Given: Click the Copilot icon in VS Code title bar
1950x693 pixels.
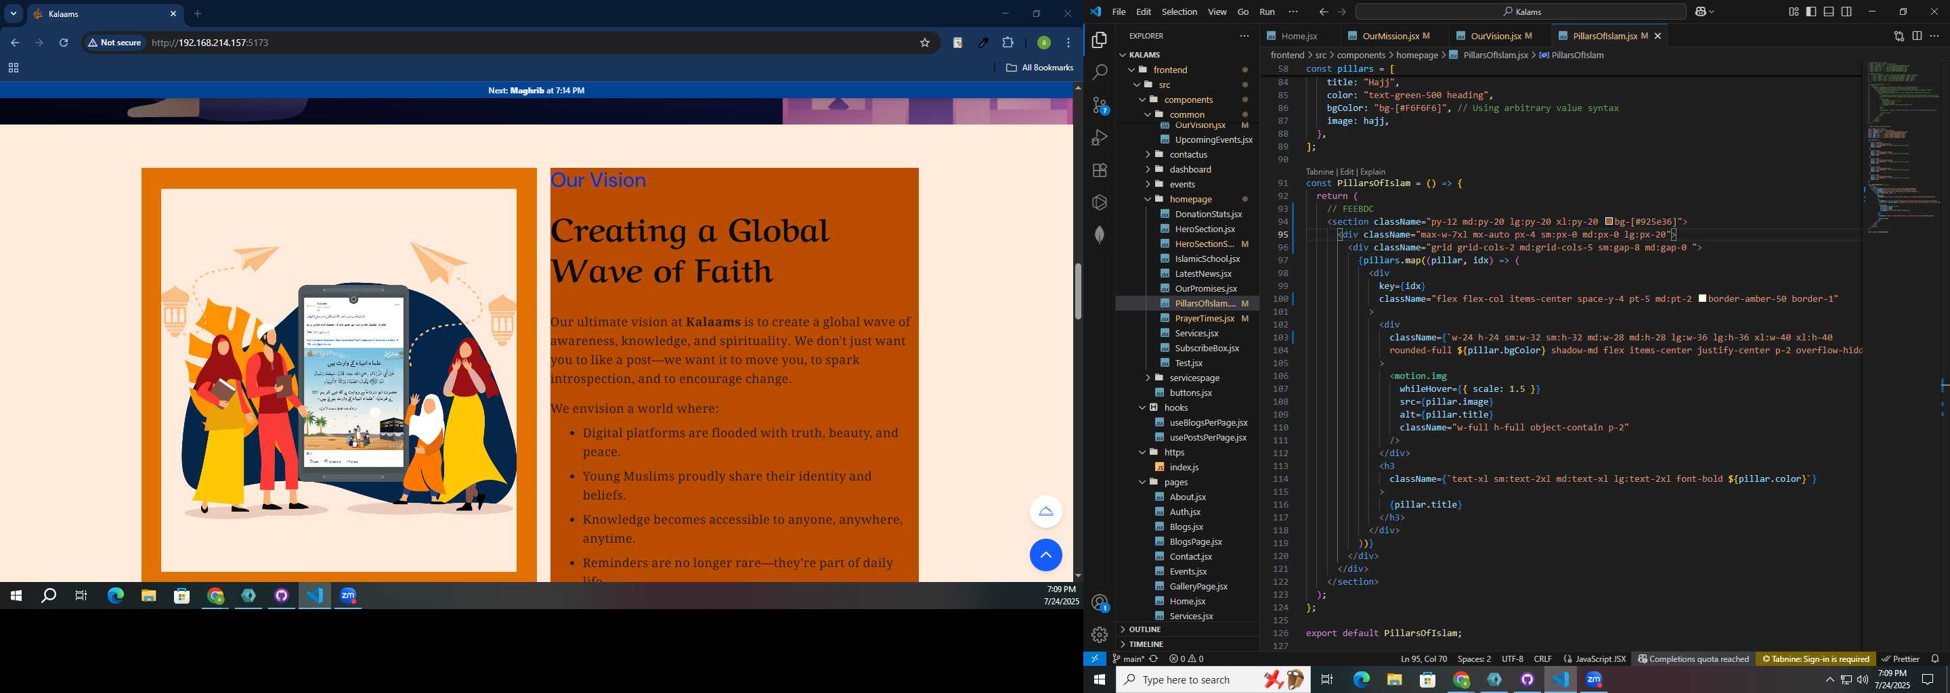Looking at the screenshot, I should pos(1700,12).
